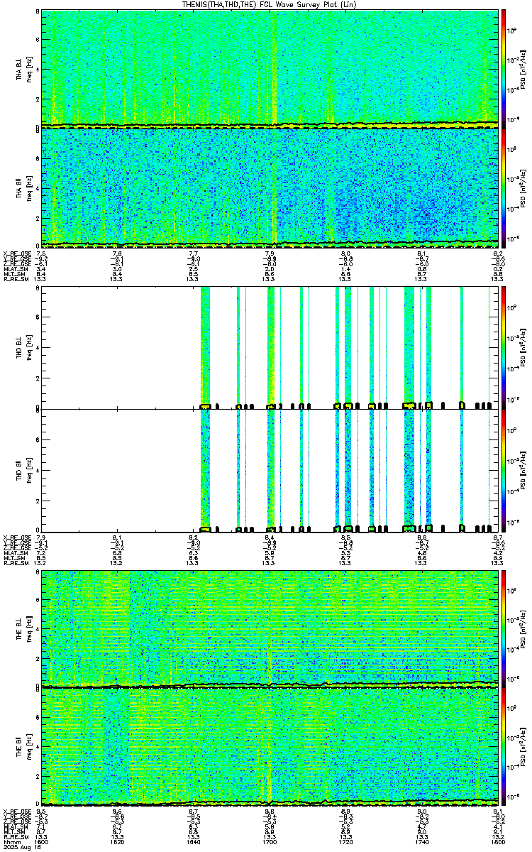The height and width of the screenshot is (852, 532).
Task: Click the 1640 time tick label
Action: pyautogui.click(x=193, y=843)
